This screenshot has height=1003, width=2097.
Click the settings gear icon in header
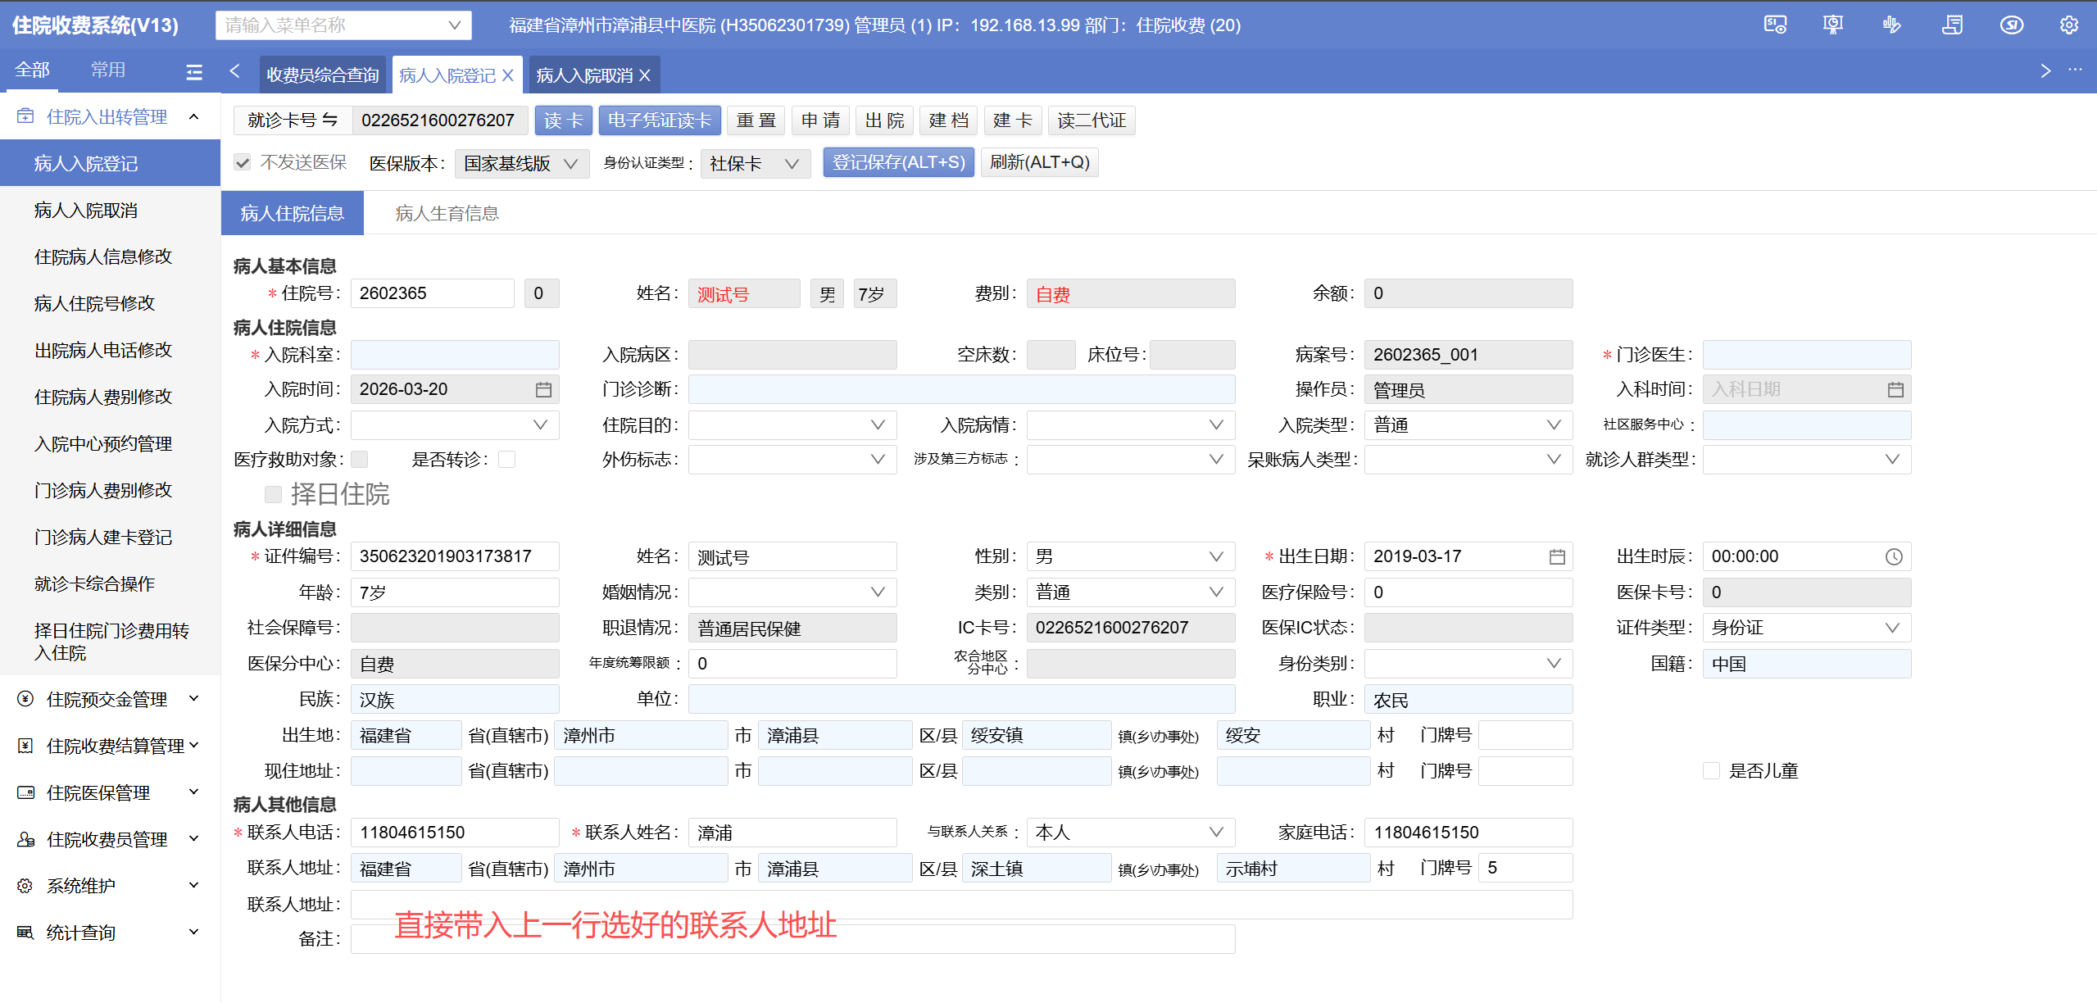click(x=2068, y=25)
